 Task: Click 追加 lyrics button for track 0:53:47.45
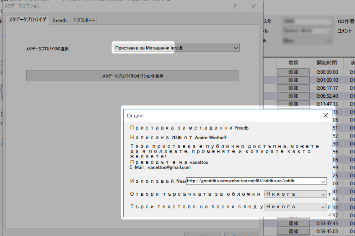(293, 223)
